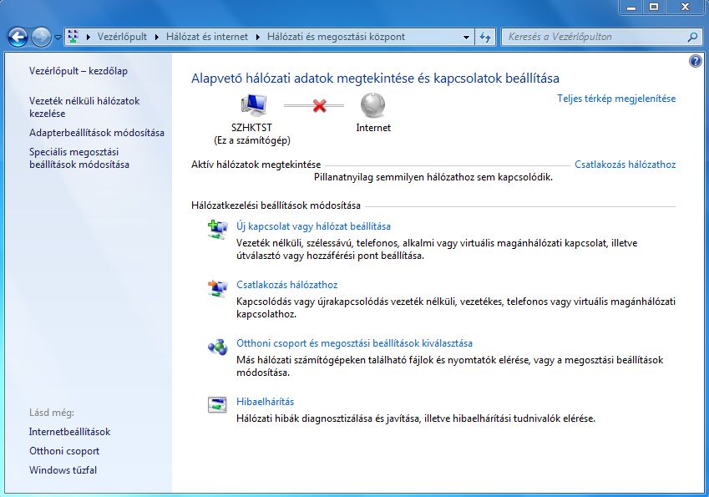
Task: Click in the Keresés a Vezérlőpulton search field
Action: (595, 37)
